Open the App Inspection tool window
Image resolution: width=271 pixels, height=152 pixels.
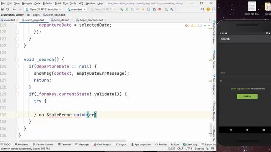(141, 144)
